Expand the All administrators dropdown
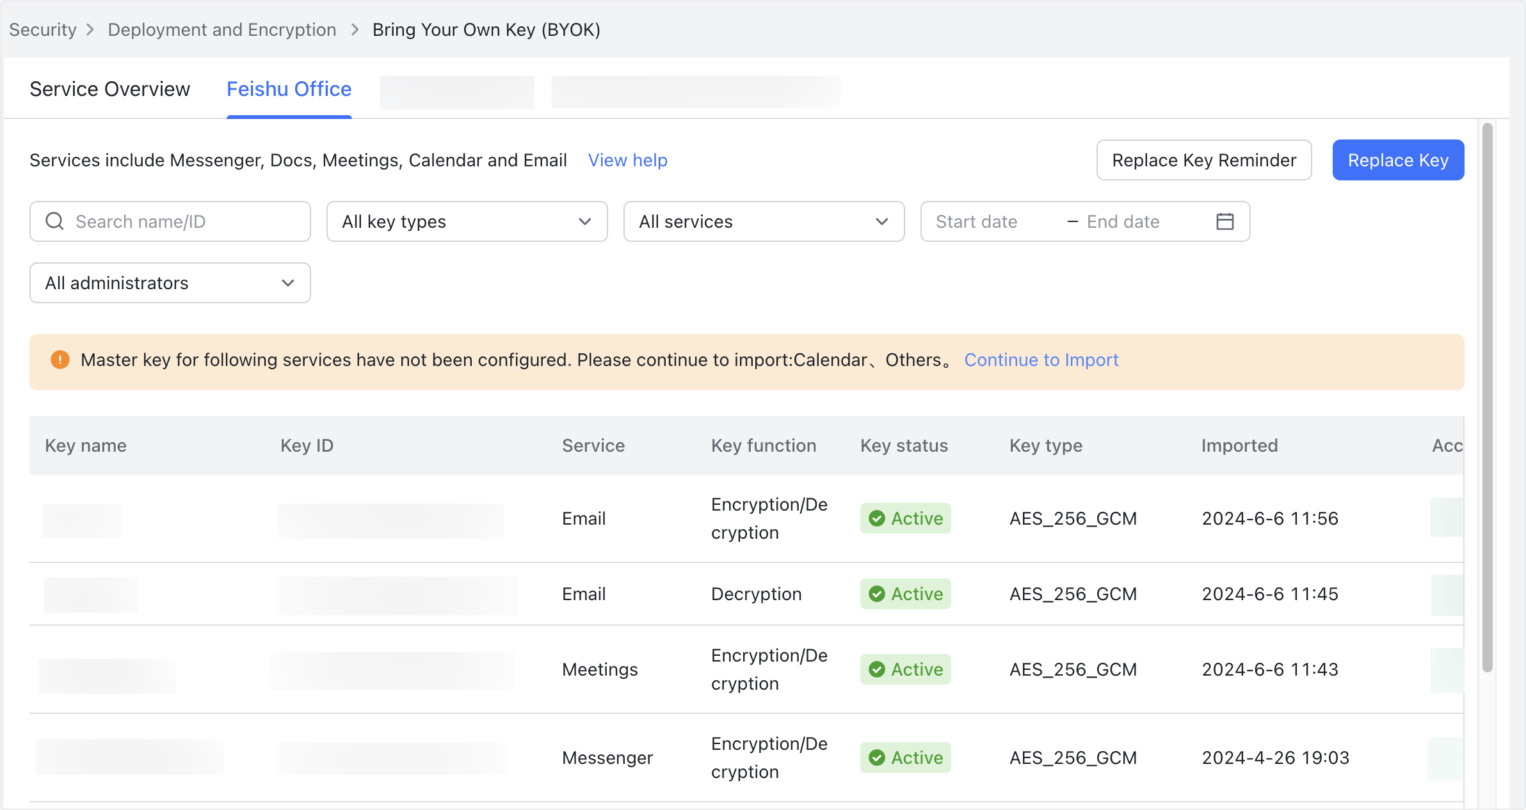This screenshot has height=810, width=1526. (170, 283)
